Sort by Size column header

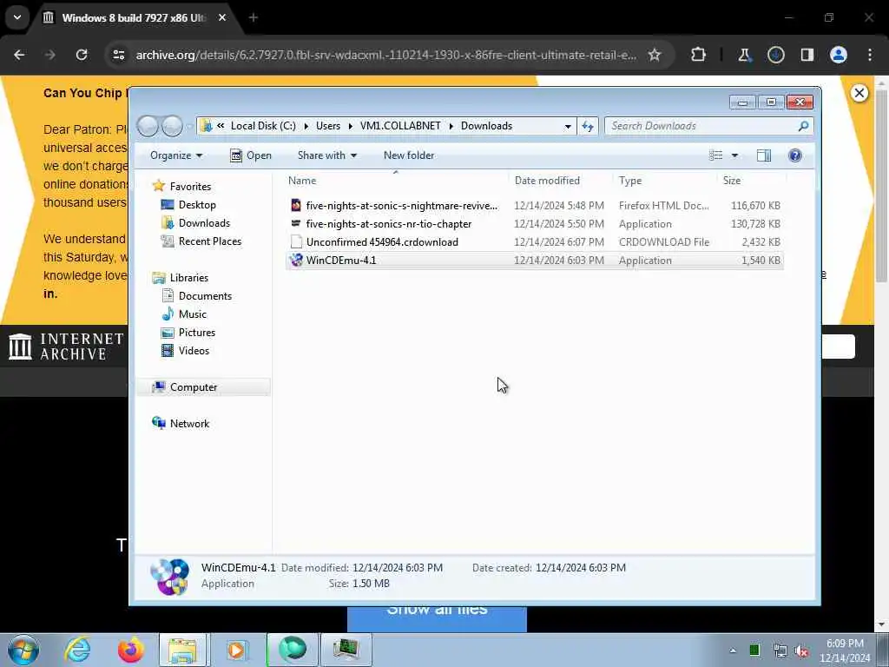(x=752, y=181)
